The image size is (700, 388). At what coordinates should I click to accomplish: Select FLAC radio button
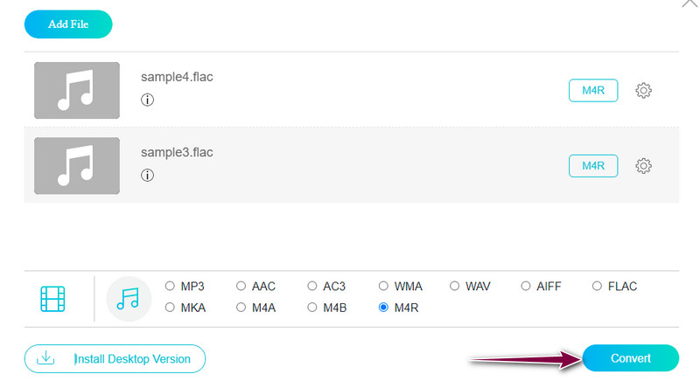[598, 286]
